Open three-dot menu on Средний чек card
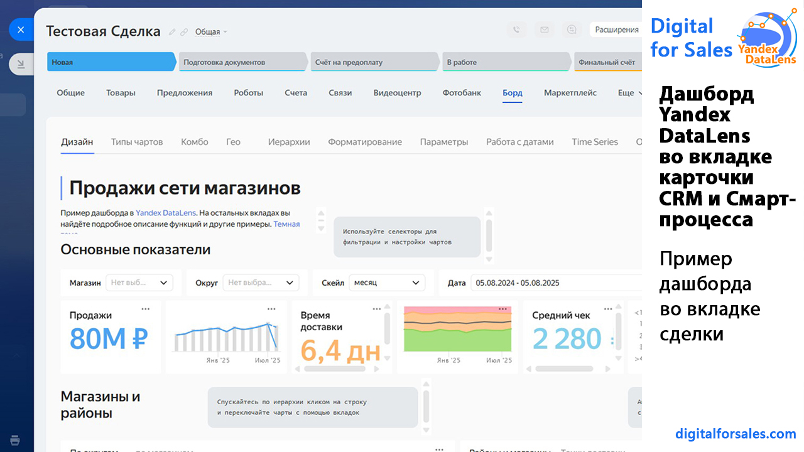 608,309
